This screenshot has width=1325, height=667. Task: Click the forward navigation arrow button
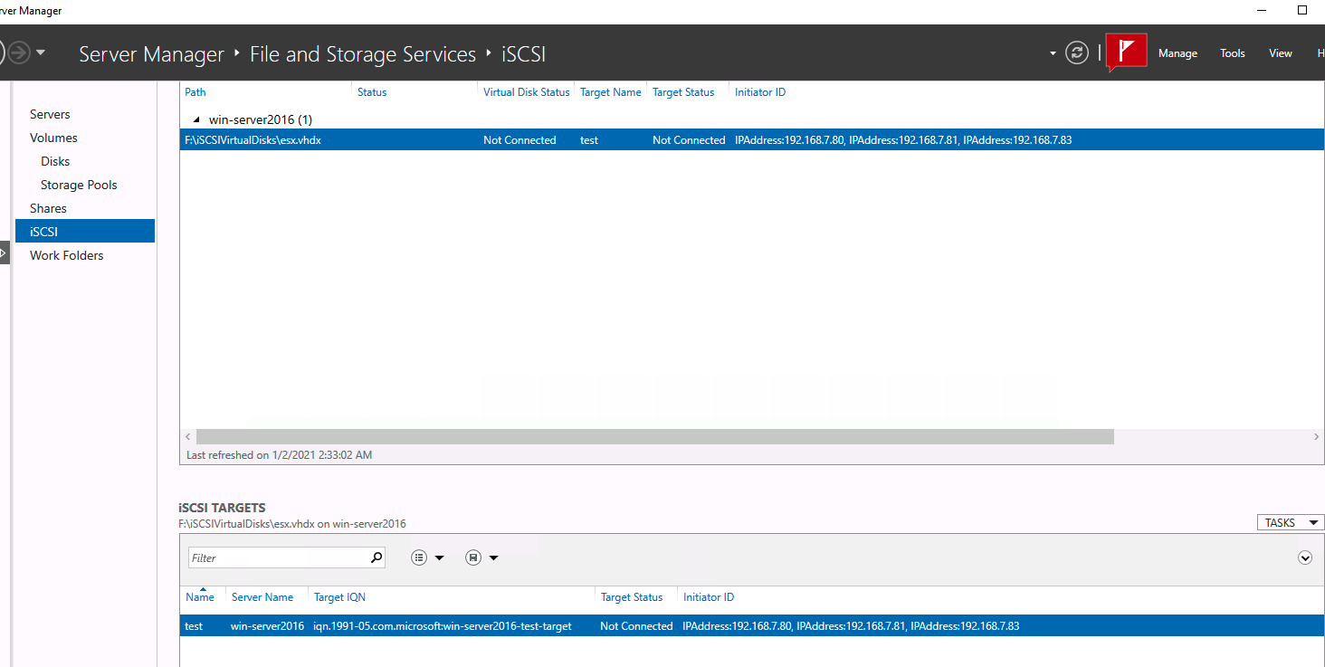pyautogui.click(x=19, y=52)
